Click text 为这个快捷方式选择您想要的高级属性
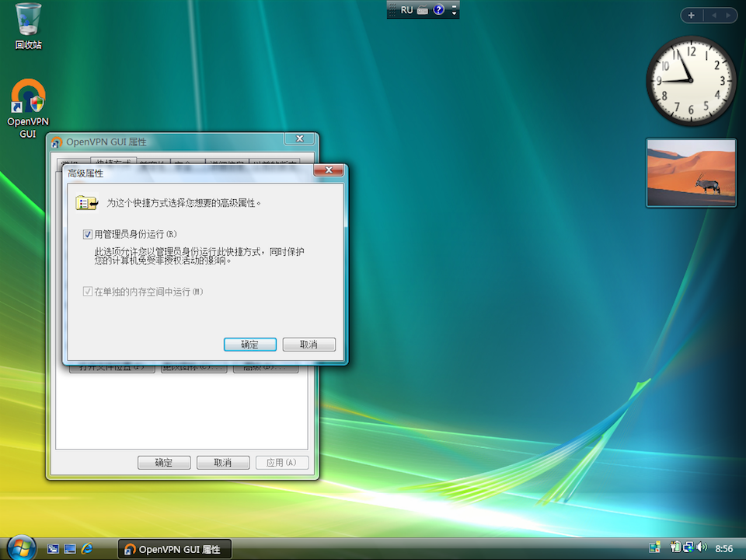Screen dimensions: 746x560 pos(183,203)
